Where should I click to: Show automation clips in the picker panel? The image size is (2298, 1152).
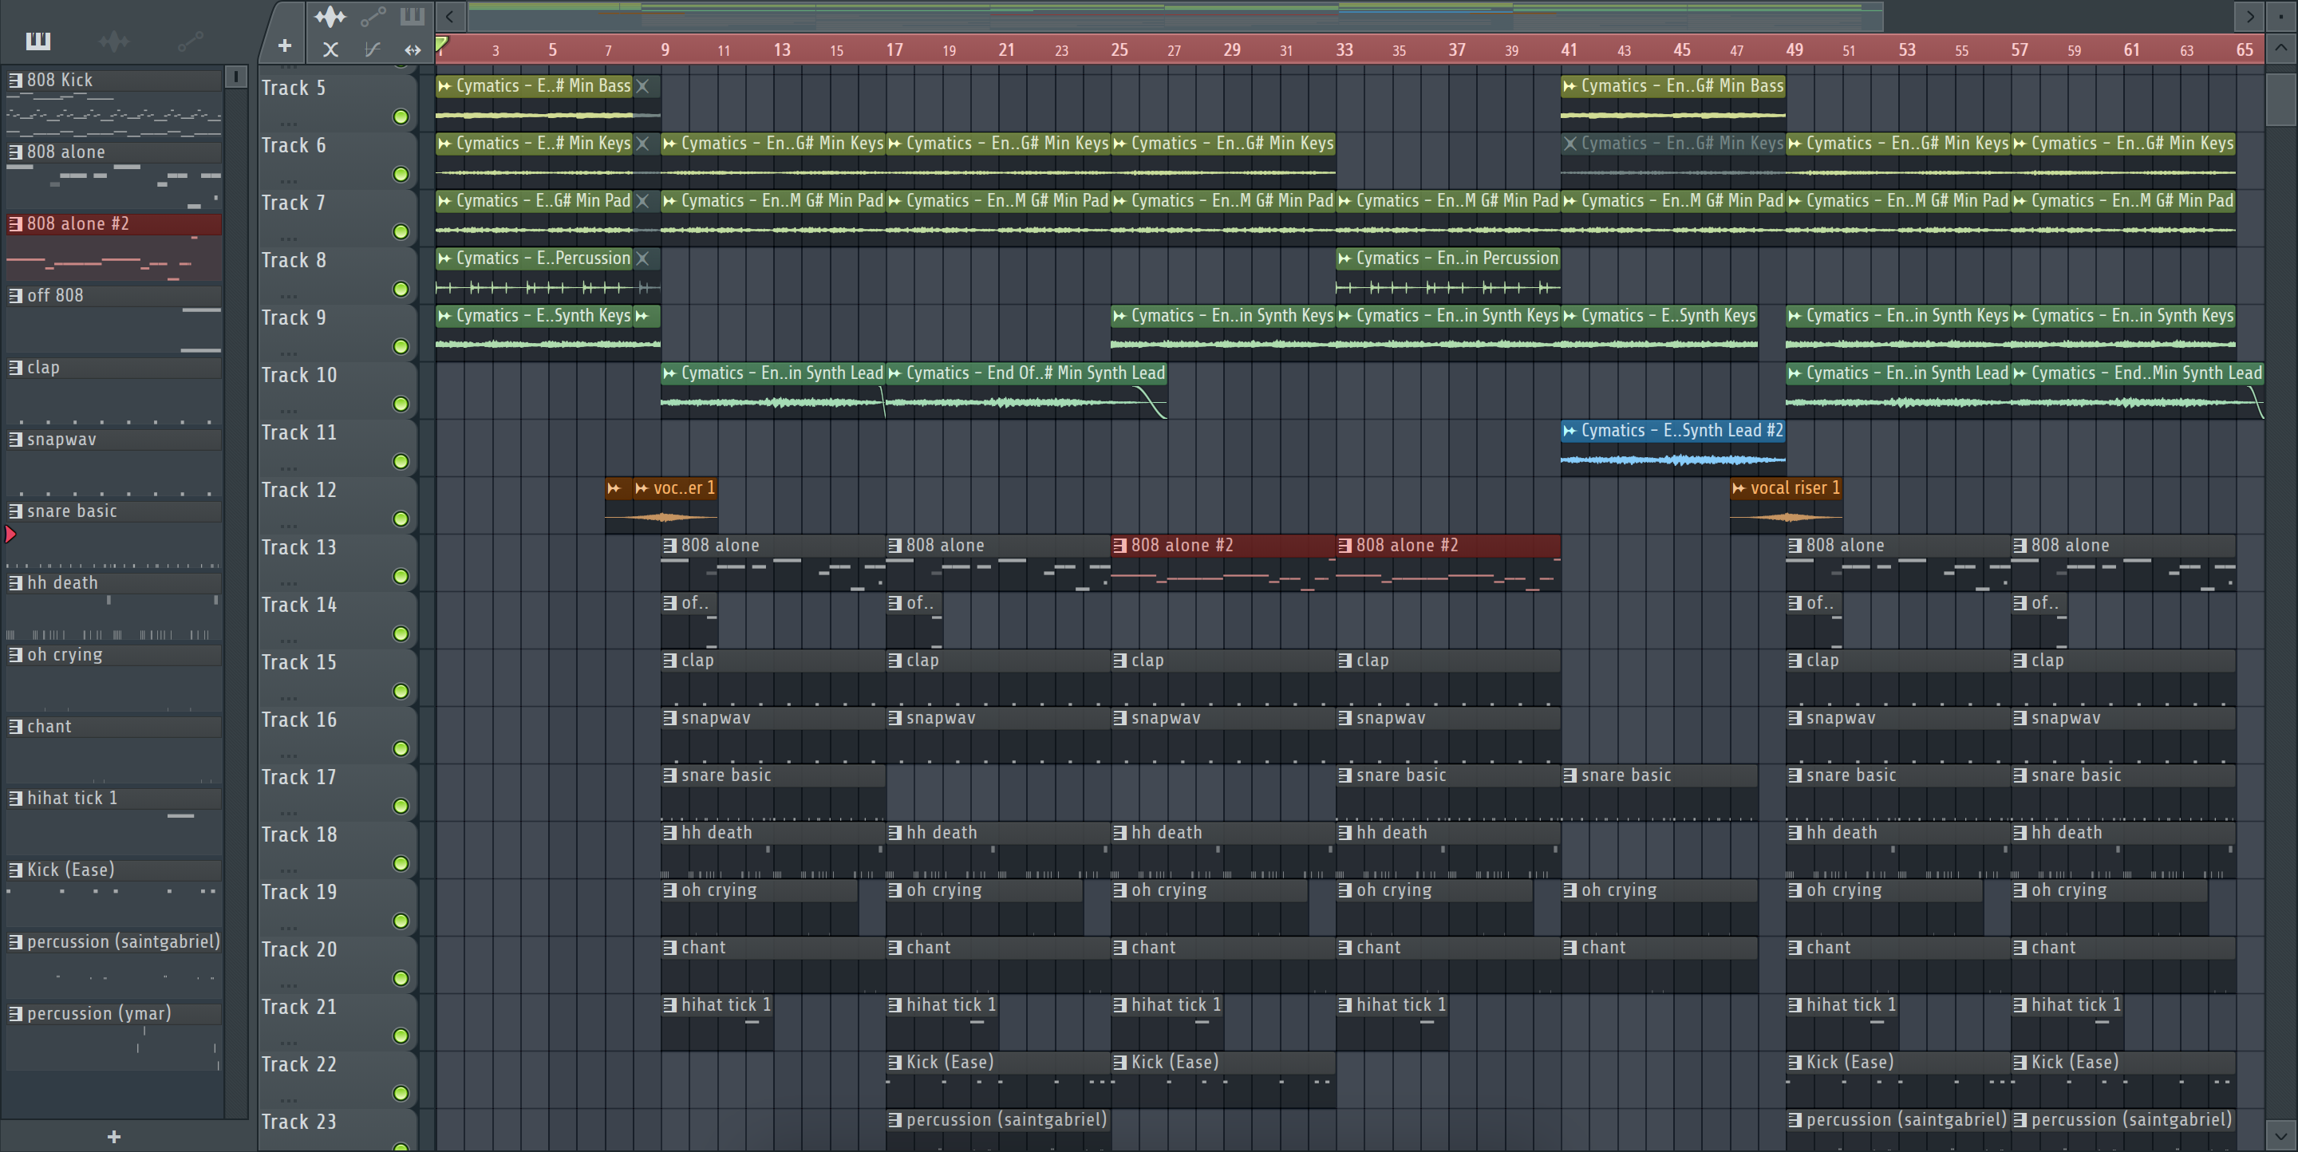pos(190,40)
